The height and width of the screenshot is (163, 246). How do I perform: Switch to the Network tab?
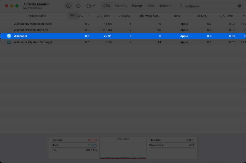[x=165, y=6]
